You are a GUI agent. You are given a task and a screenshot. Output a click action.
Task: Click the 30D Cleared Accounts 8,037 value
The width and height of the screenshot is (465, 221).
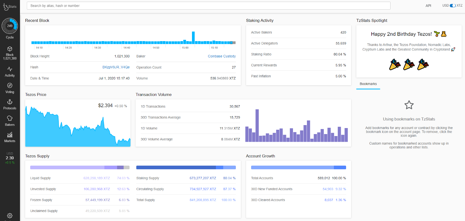(x=329, y=200)
